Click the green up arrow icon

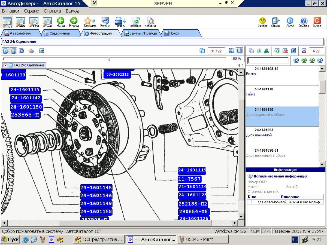tap(277, 51)
